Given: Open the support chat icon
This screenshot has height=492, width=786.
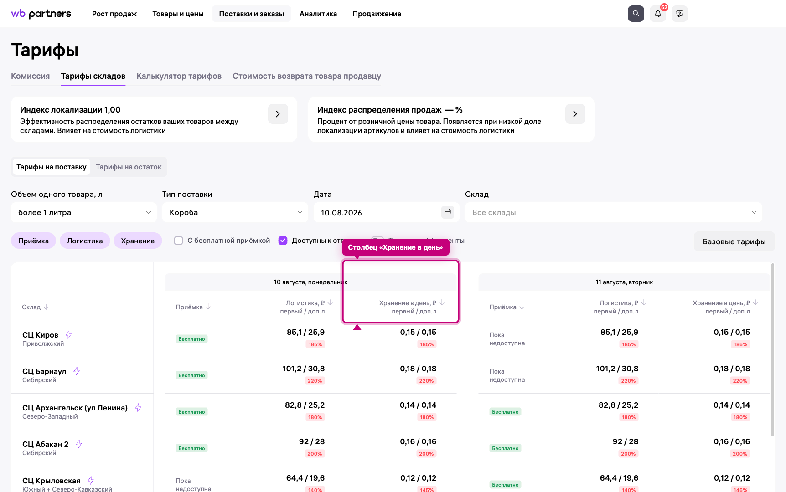Looking at the screenshot, I should [680, 14].
